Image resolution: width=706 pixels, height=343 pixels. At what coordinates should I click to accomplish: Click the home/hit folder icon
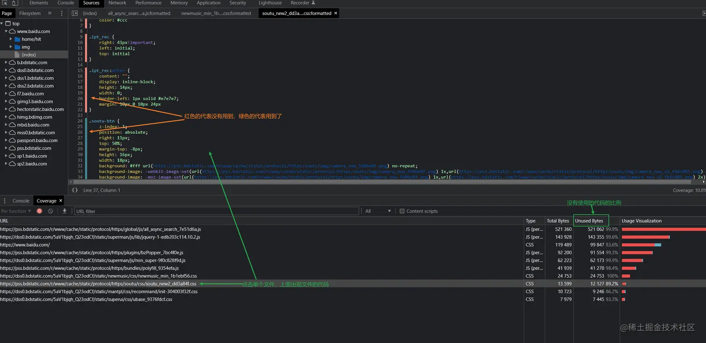(x=18, y=39)
